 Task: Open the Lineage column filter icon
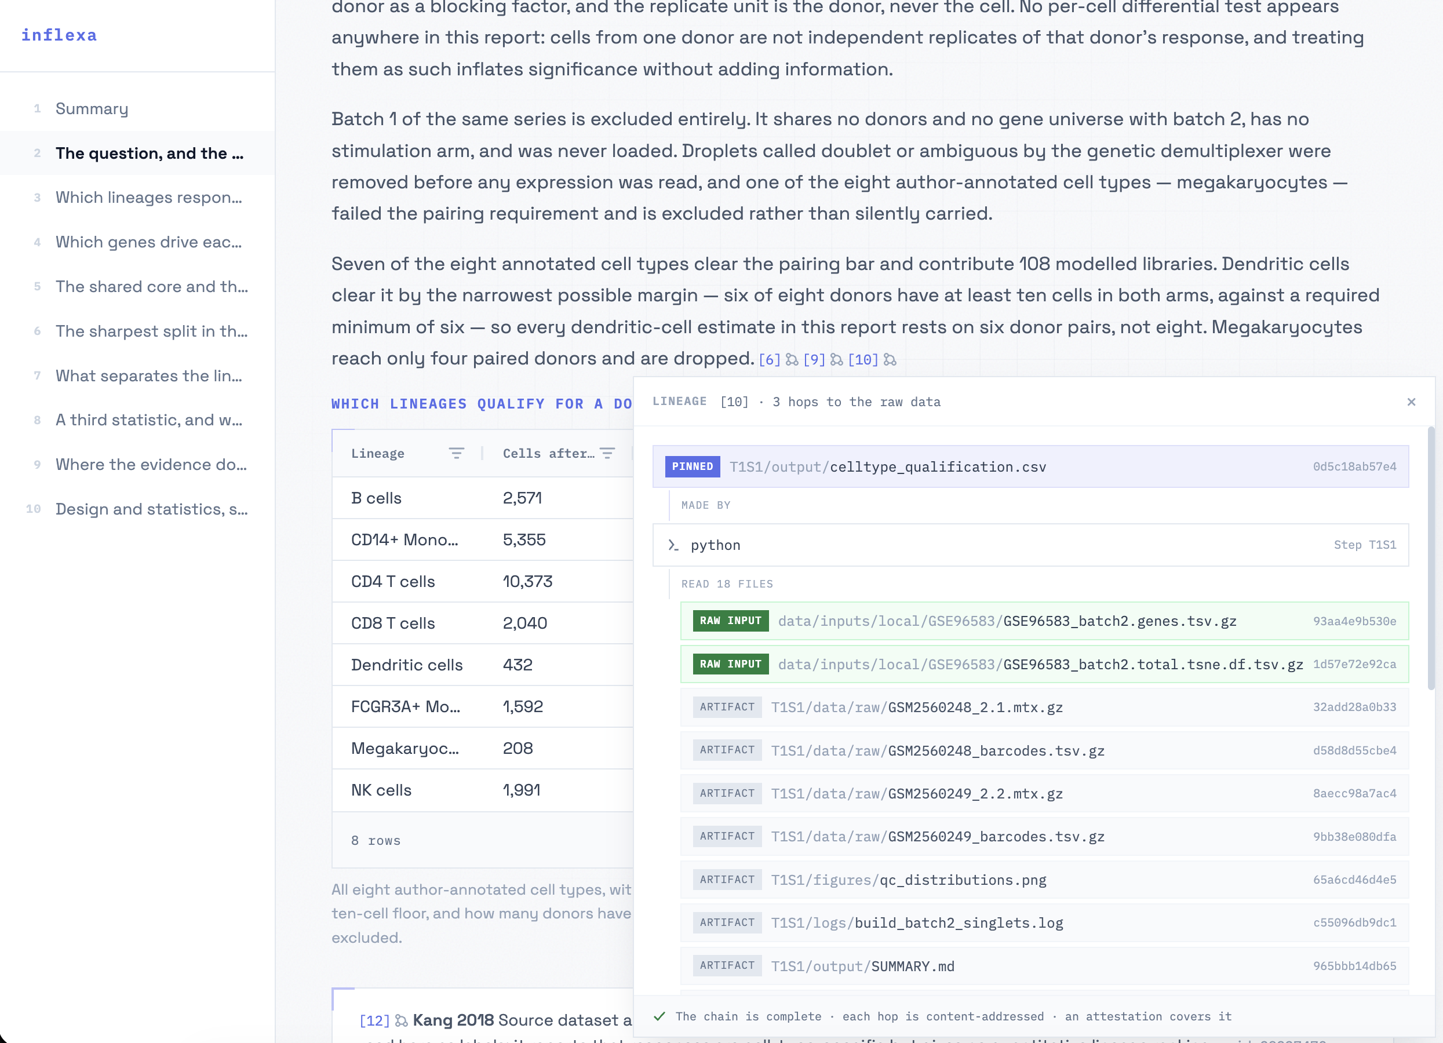pos(456,454)
